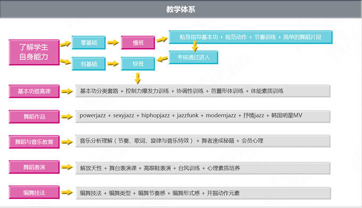Open the 舞蹈作品 label
This screenshot has width=362, height=208.
[x=34, y=117]
